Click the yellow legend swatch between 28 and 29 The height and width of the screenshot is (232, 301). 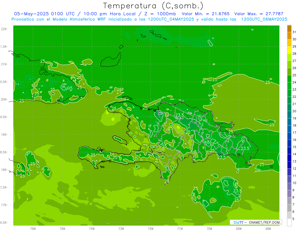pyautogui.click(x=289, y=50)
